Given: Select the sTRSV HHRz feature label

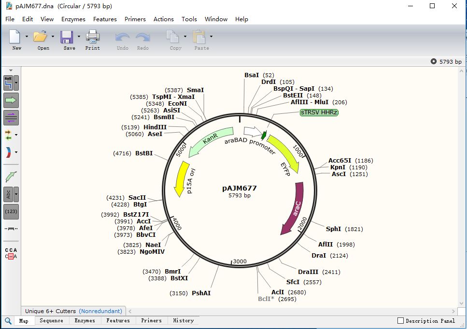Looking at the screenshot, I should click(x=319, y=112).
